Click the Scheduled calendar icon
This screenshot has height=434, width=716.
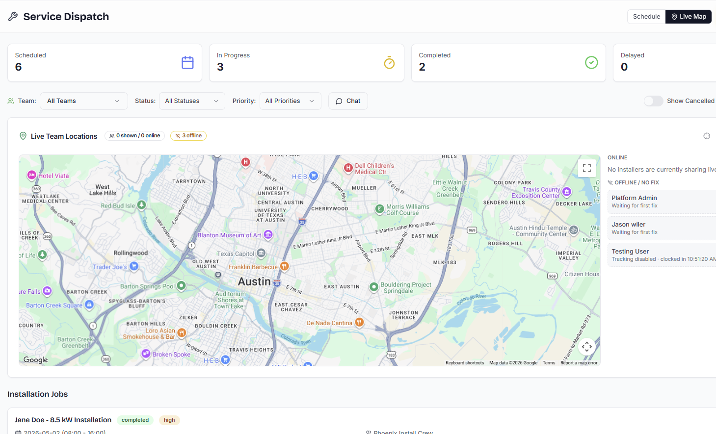coord(187,63)
